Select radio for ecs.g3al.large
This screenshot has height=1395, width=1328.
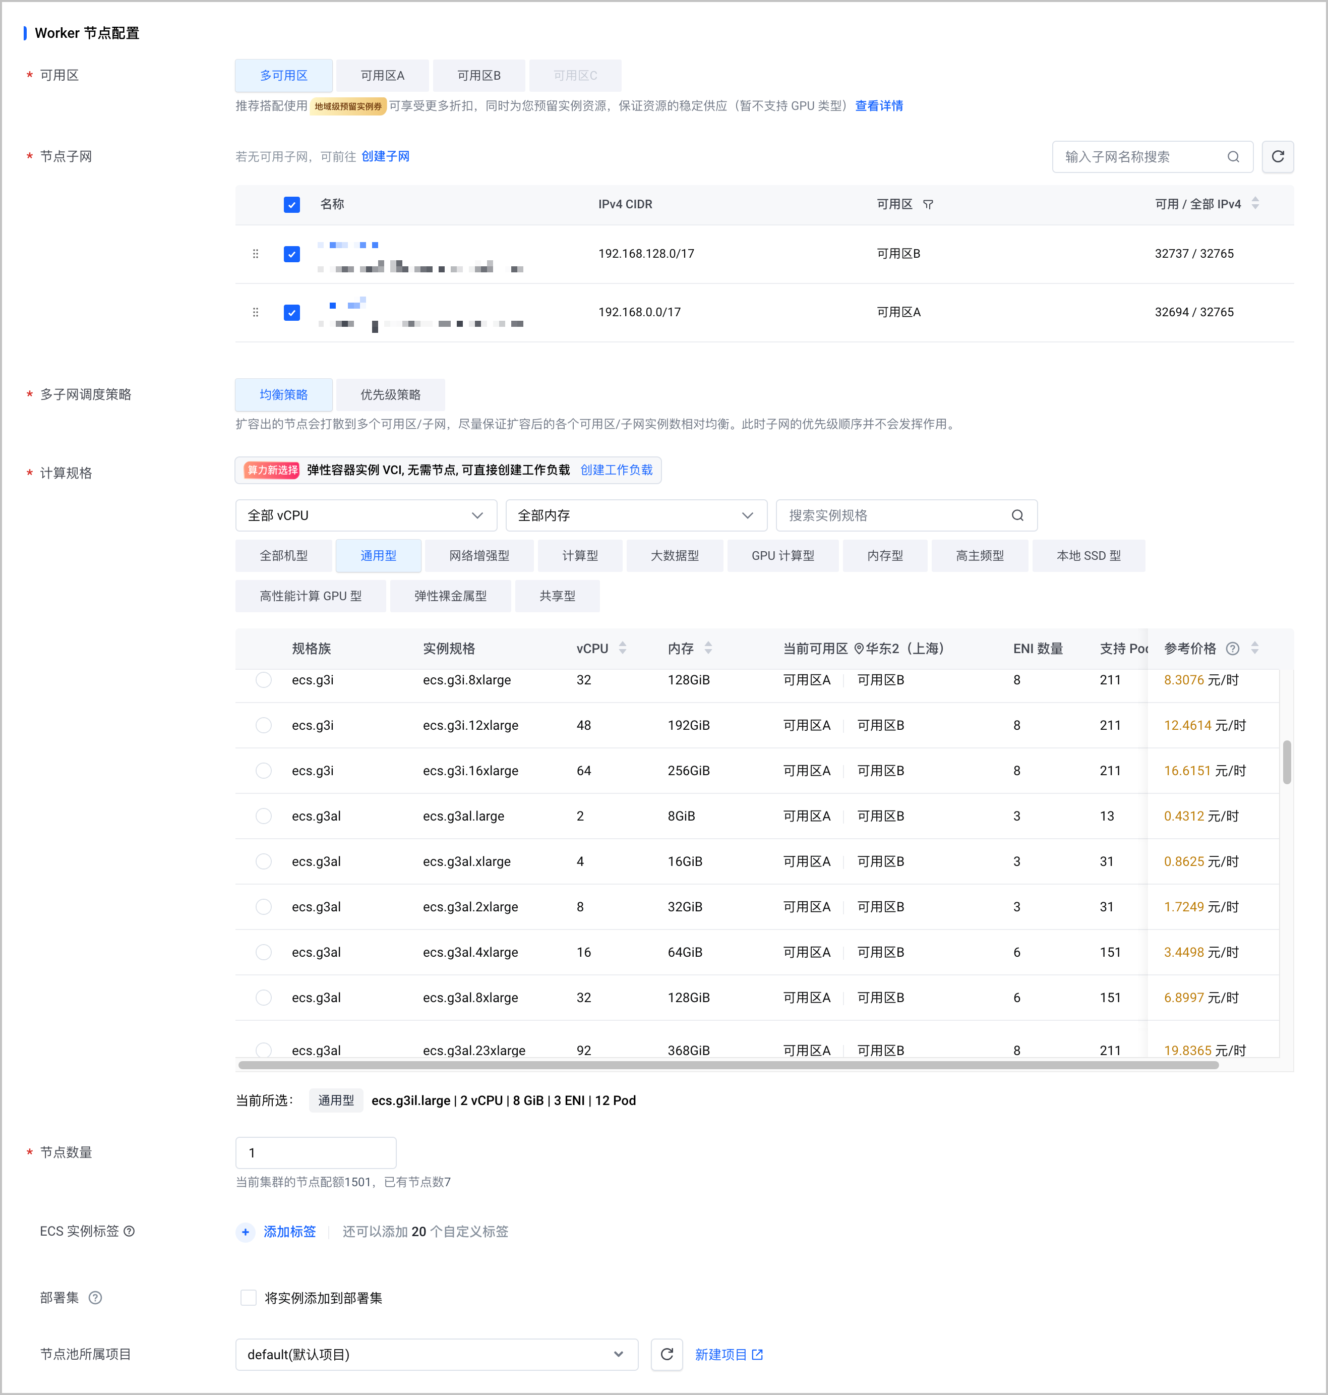click(x=263, y=816)
